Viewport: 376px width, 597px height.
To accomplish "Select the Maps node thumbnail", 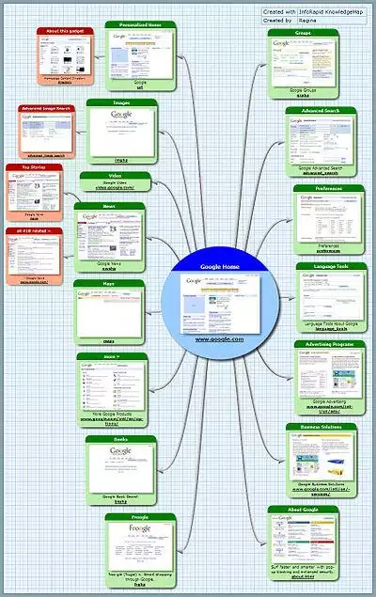I will pyautogui.click(x=109, y=314).
